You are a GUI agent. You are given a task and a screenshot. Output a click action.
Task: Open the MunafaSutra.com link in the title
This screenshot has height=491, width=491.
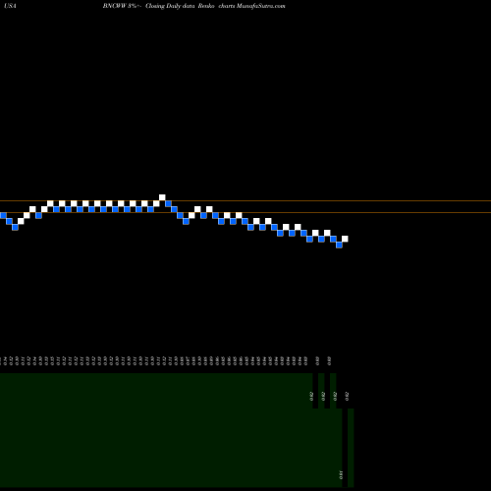[x=261, y=6]
